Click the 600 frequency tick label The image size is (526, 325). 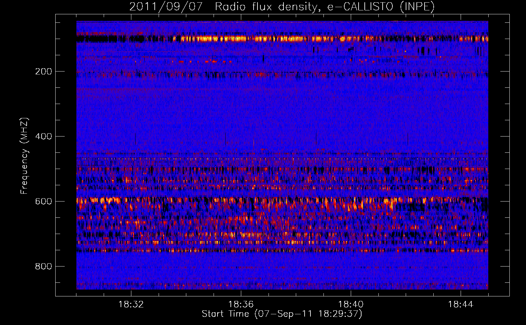(x=44, y=201)
